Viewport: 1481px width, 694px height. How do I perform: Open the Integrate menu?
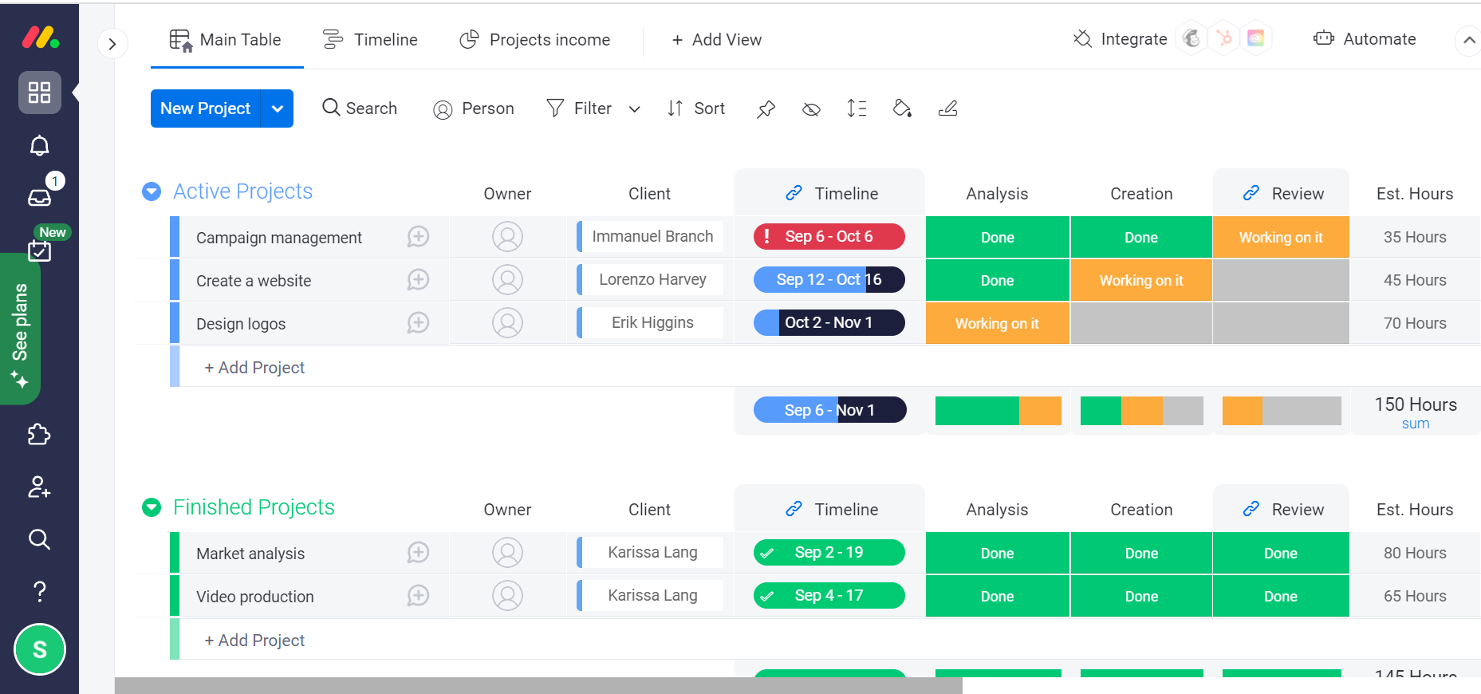pos(1121,39)
